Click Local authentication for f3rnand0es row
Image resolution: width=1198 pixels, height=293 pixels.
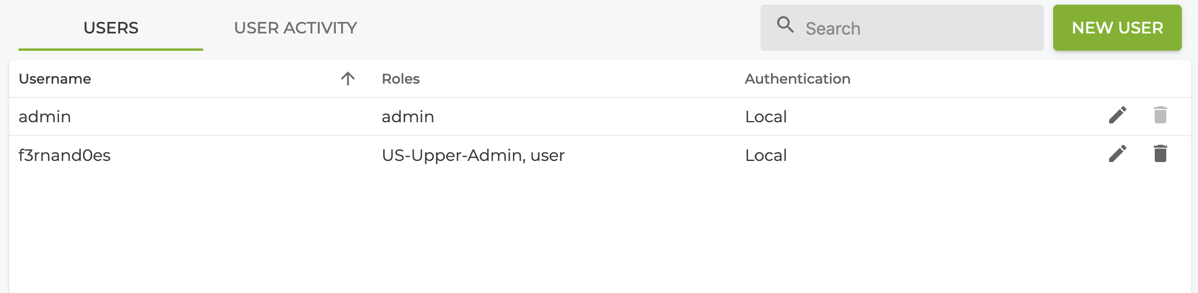click(x=766, y=156)
